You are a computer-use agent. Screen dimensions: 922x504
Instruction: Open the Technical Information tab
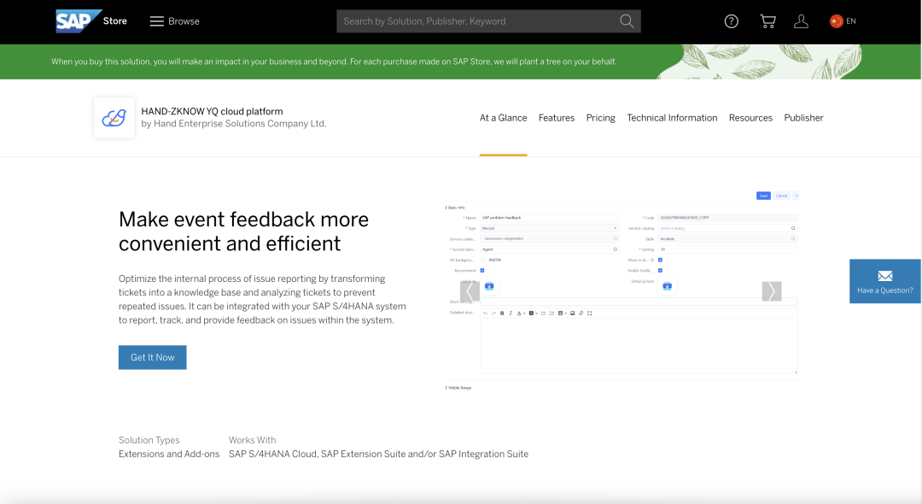(x=672, y=118)
